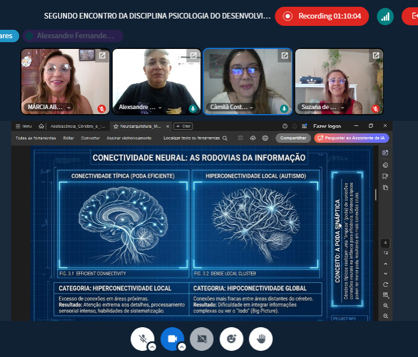Unmute your microphone
The image size is (418, 357).
click(142, 338)
